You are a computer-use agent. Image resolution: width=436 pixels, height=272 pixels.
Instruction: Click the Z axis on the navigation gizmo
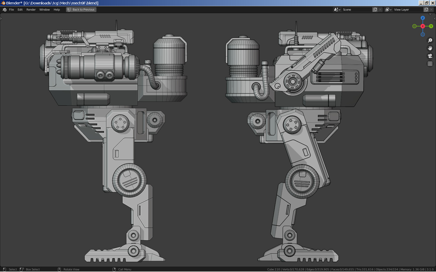click(423, 18)
